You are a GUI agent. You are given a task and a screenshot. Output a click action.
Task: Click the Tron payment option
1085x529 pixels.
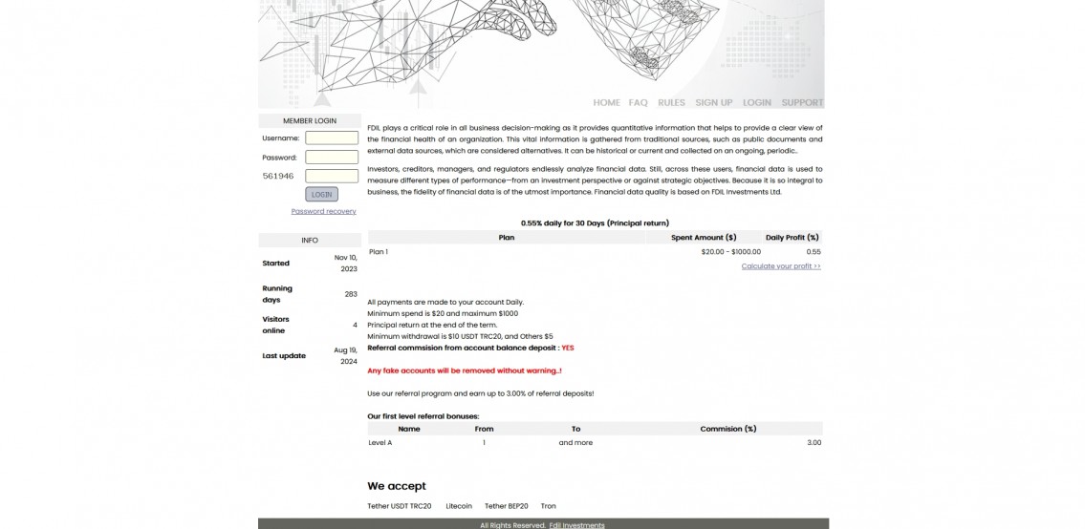548,506
